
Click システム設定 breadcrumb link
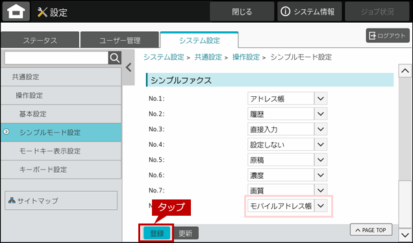pyautogui.click(x=164, y=57)
